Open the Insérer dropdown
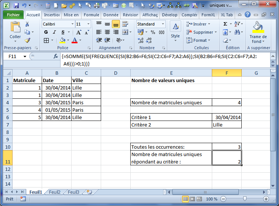The height and width of the screenshot is (206, 279). point(198,24)
